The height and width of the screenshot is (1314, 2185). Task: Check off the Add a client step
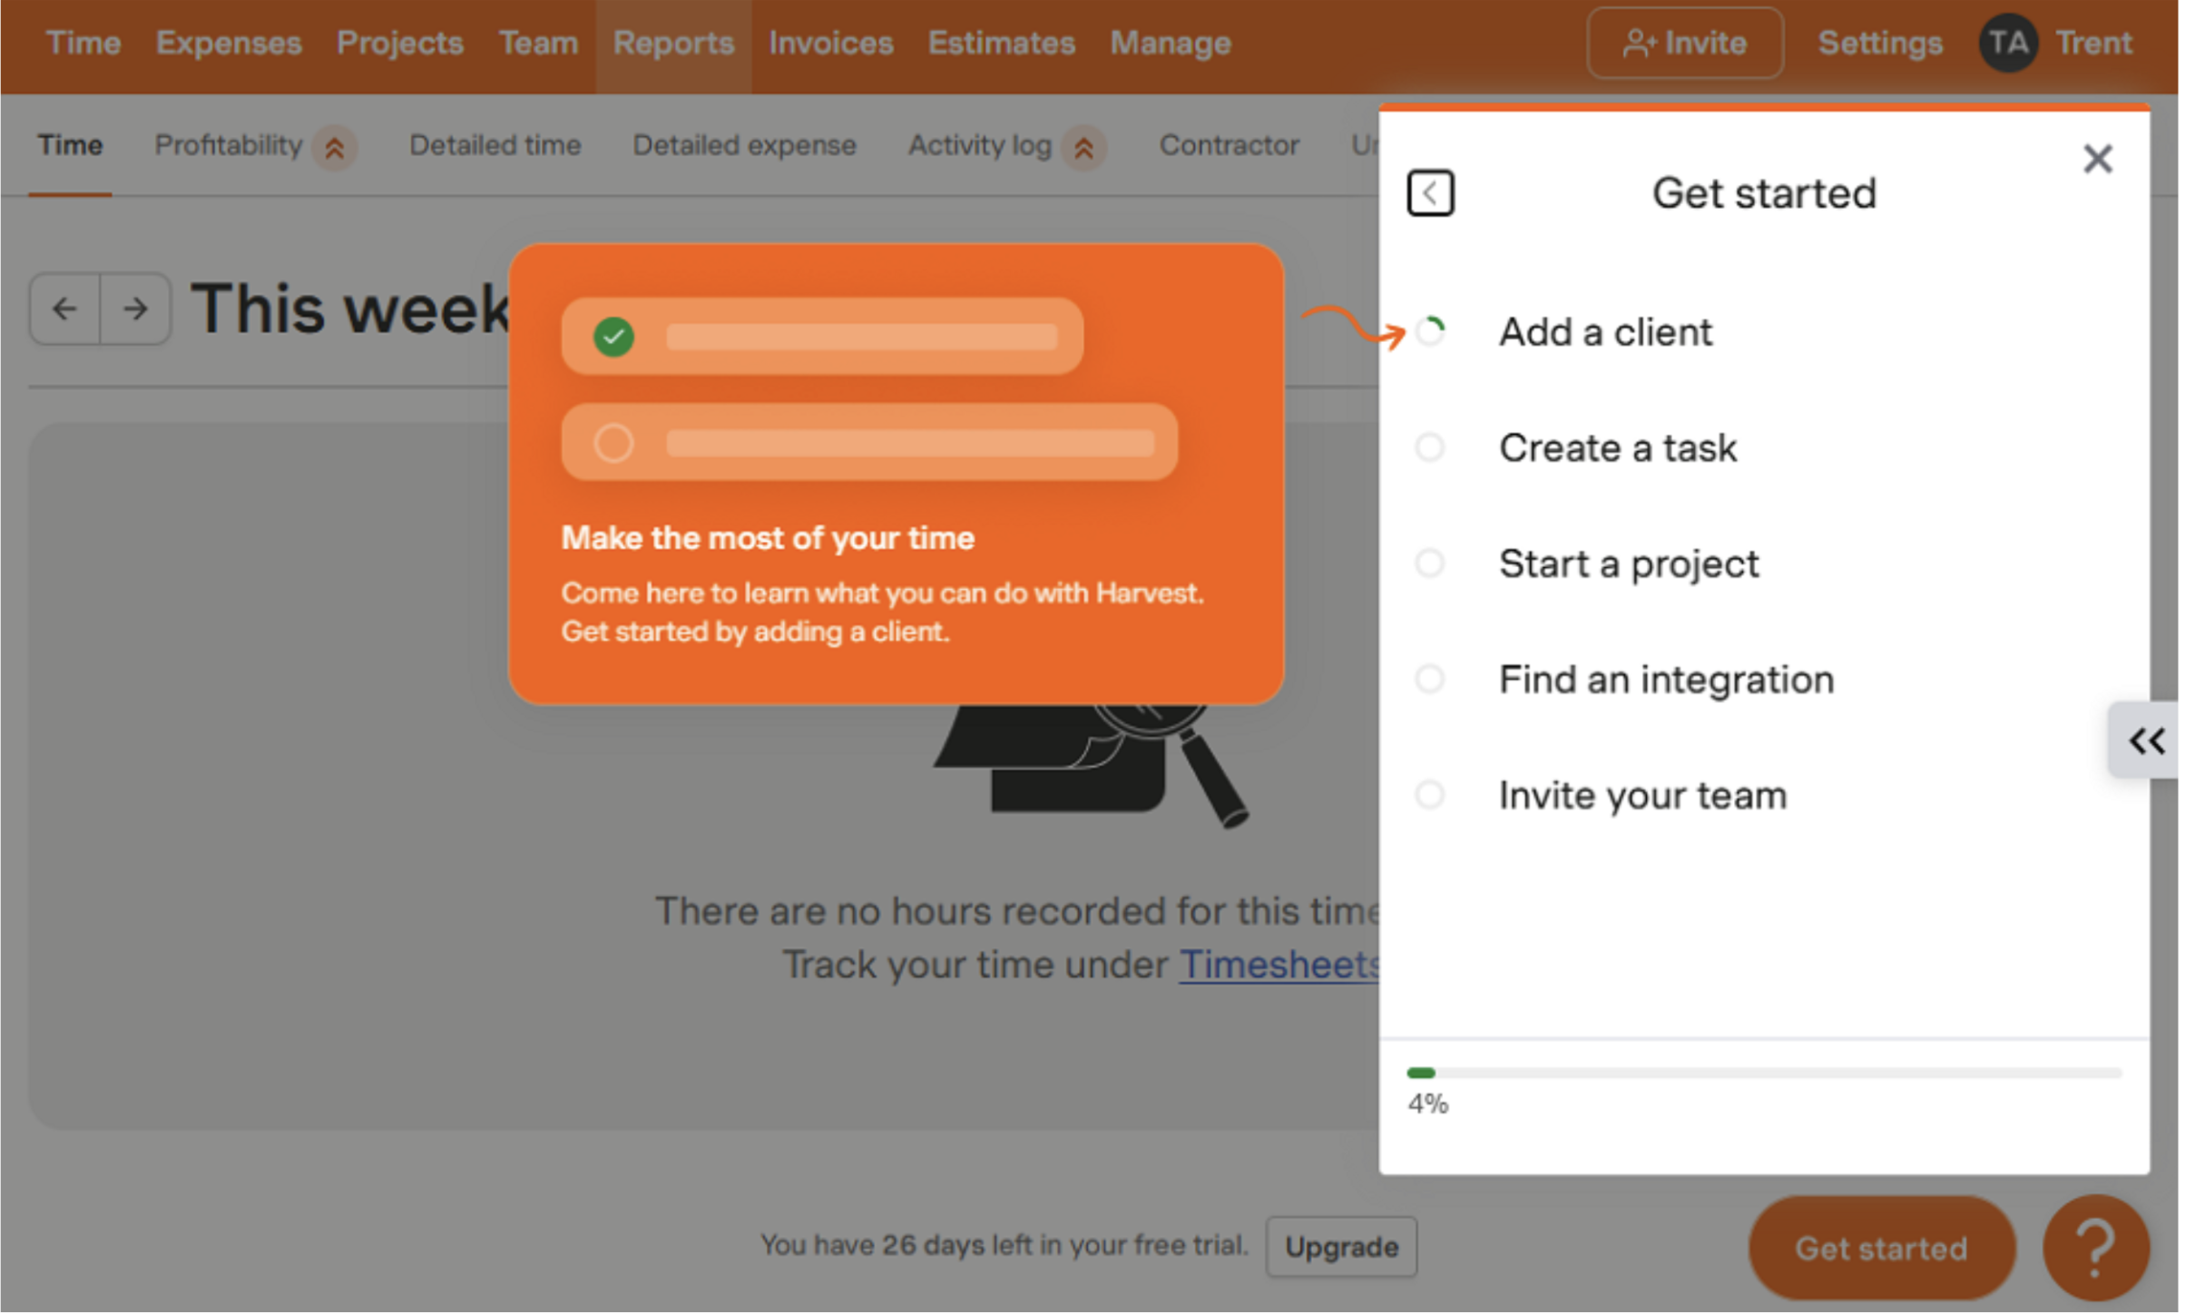tap(1431, 331)
